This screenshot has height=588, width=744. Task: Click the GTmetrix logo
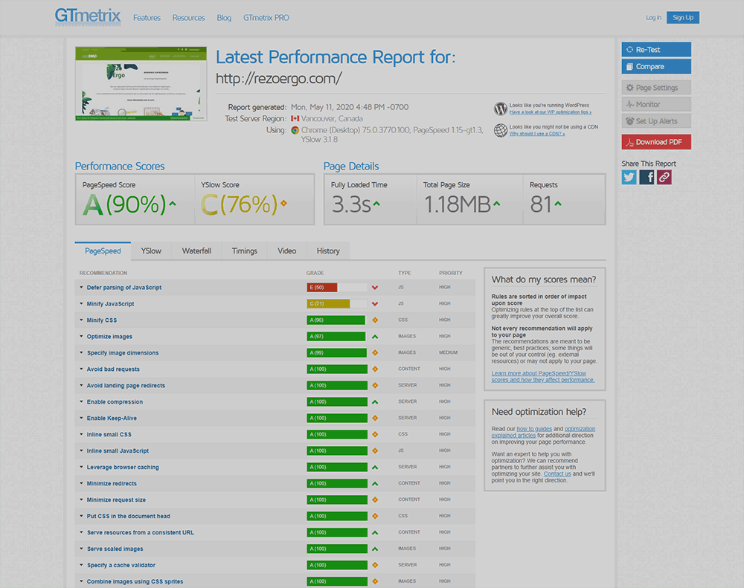[x=88, y=16]
